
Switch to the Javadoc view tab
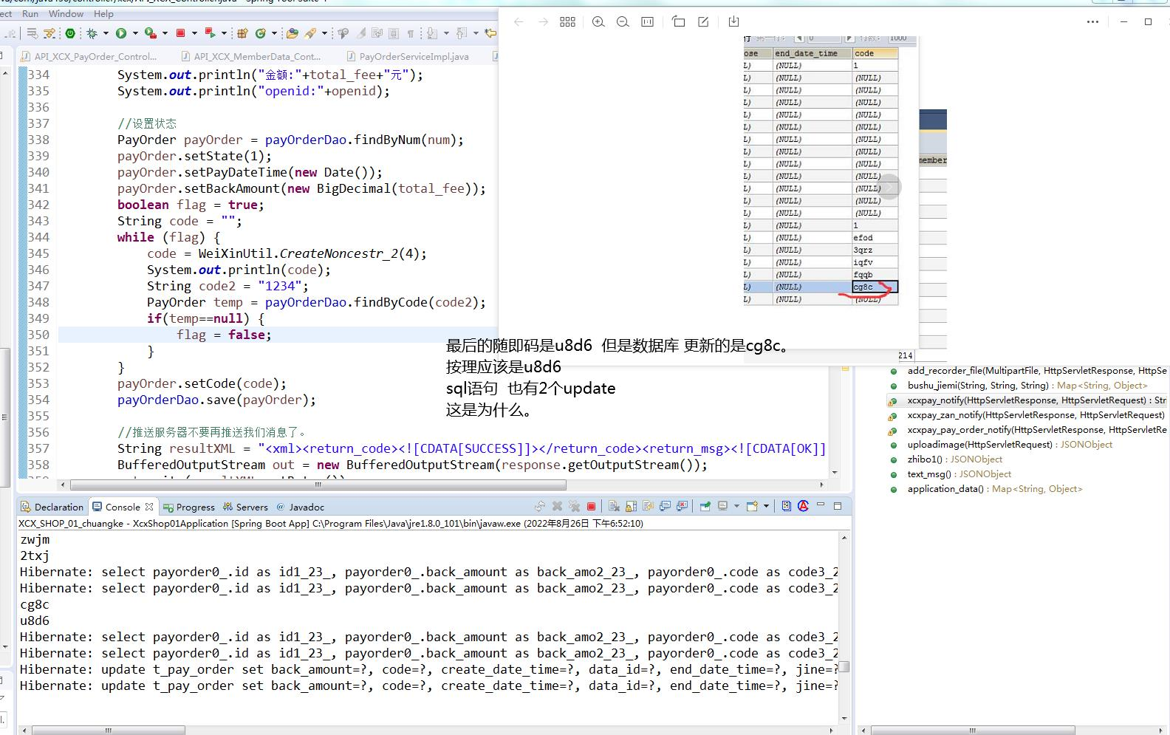301,507
